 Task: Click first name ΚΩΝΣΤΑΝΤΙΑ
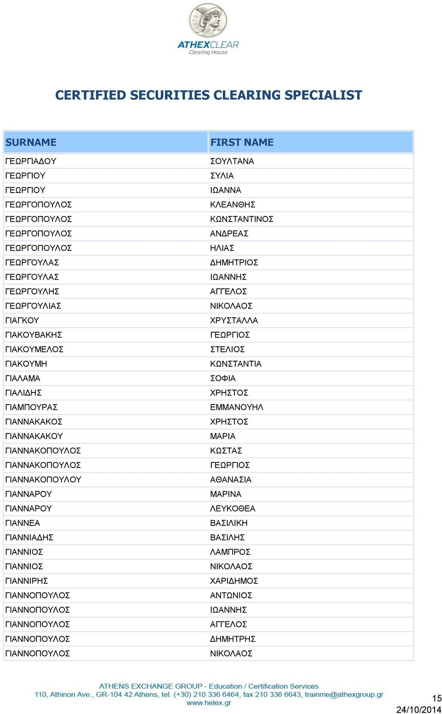point(236,364)
